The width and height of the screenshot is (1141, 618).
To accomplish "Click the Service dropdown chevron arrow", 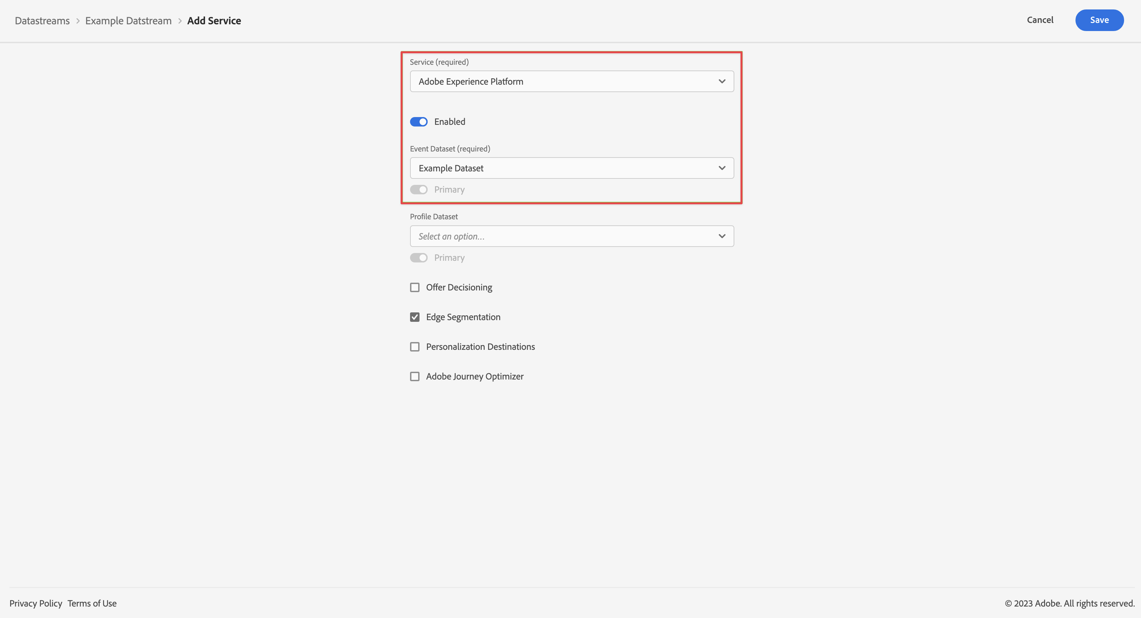I will pyautogui.click(x=721, y=81).
